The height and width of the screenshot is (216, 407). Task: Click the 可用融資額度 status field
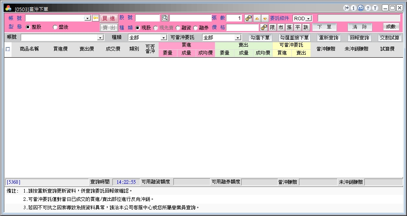[192, 182]
